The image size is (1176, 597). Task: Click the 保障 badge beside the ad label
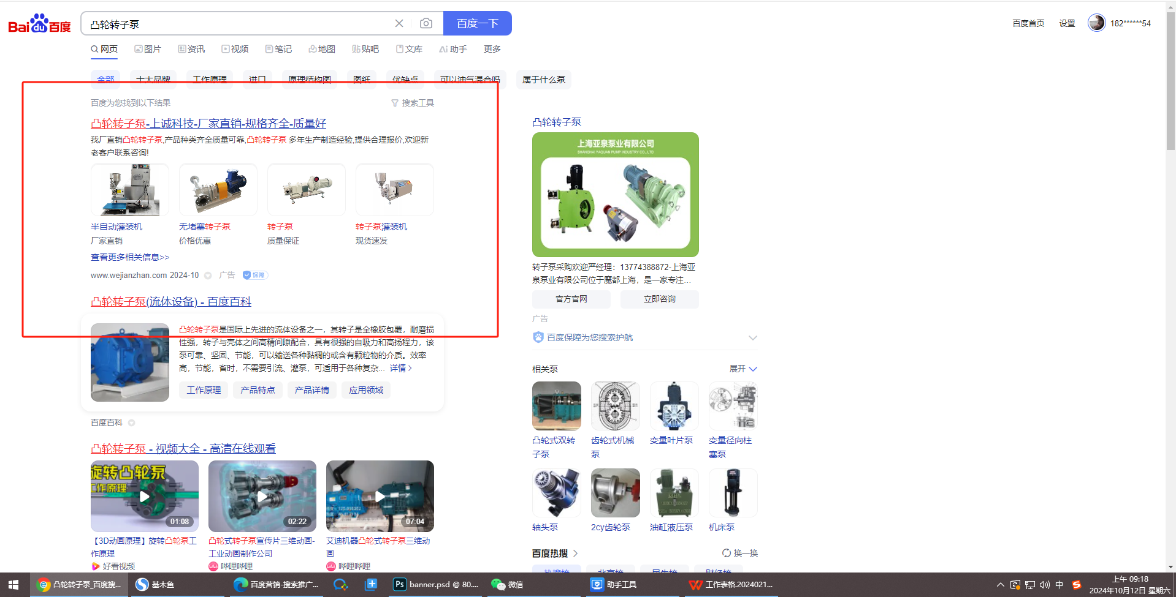pos(255,275)
